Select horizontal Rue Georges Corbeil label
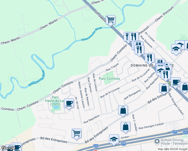 click(151, 126)
